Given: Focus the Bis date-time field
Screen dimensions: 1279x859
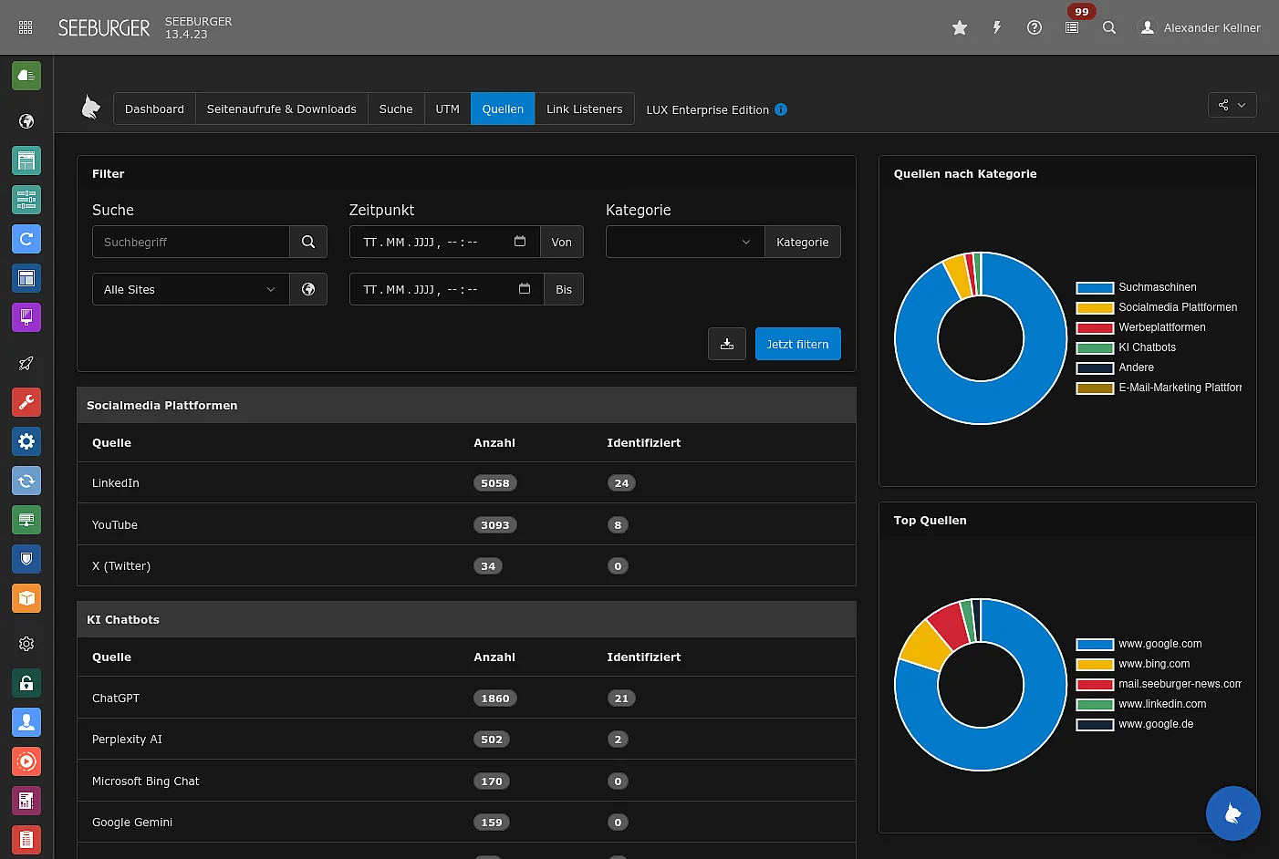Looking at the screenshot, I should (x=447, y=289).
